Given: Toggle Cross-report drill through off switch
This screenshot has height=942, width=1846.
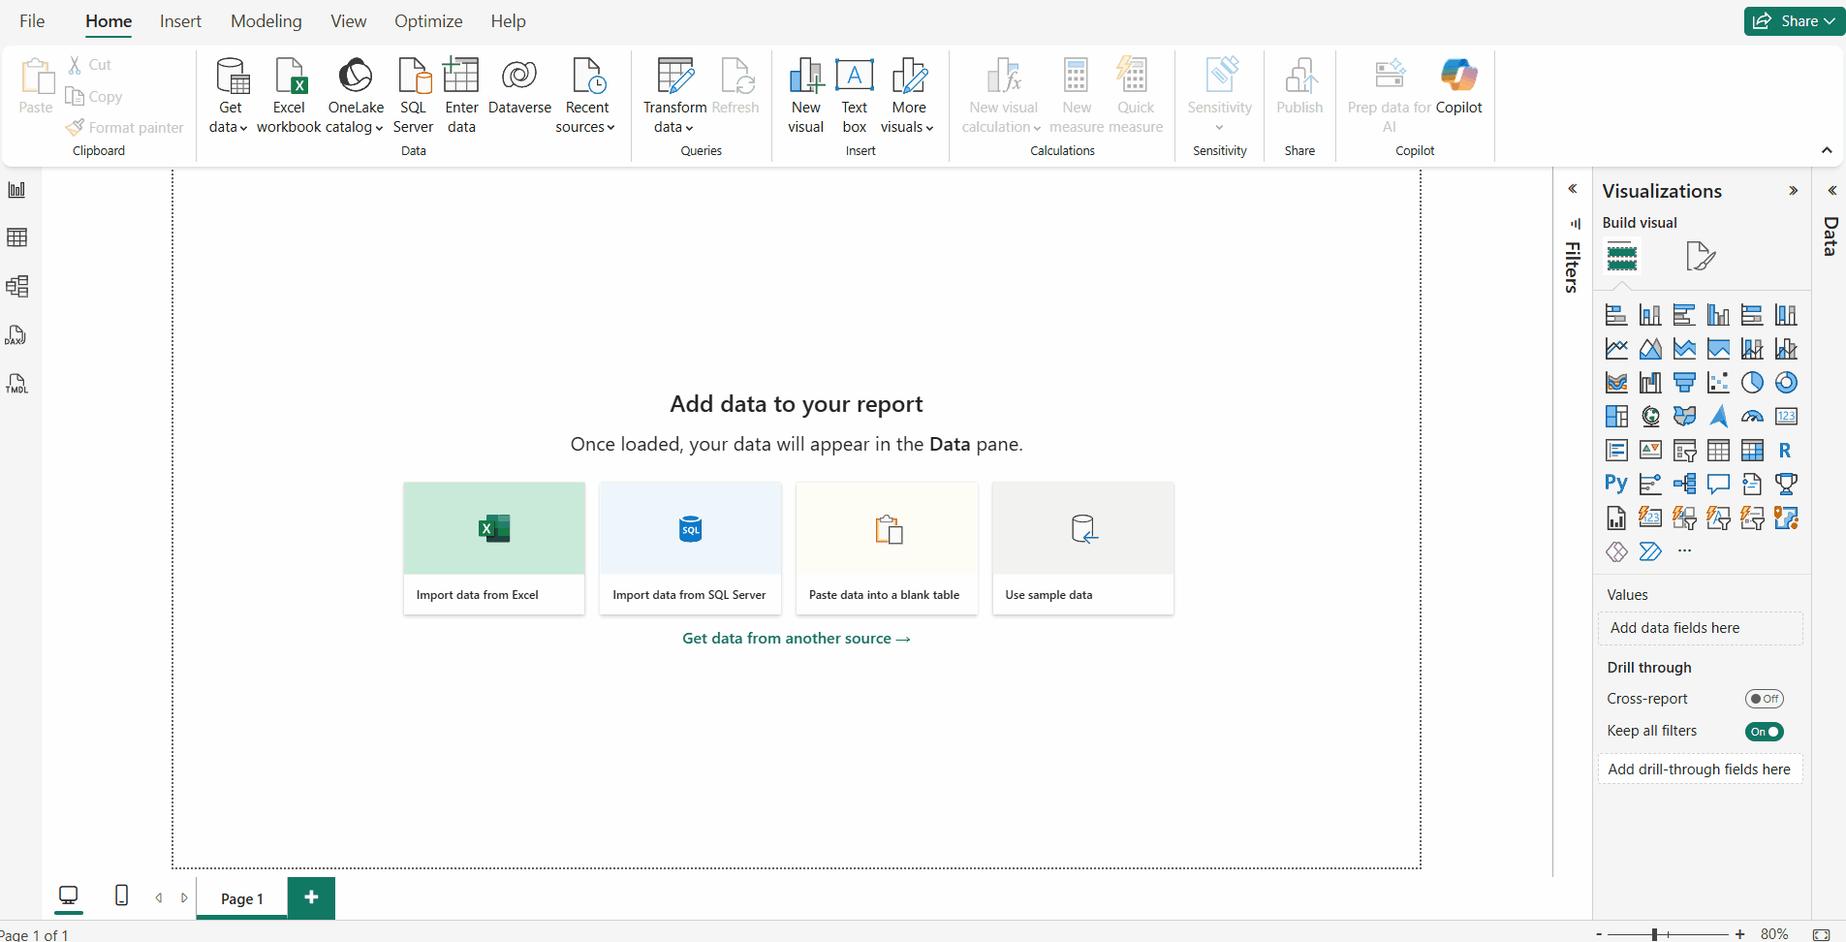Looking at the screenshot, I should click(x=1765, y=698).
